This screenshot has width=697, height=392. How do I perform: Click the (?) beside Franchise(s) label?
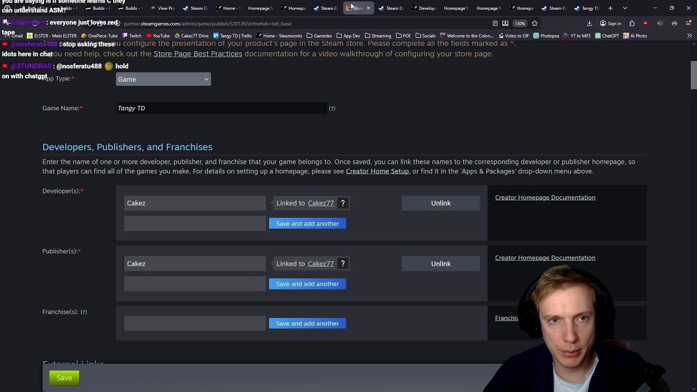tap(83, 312)
